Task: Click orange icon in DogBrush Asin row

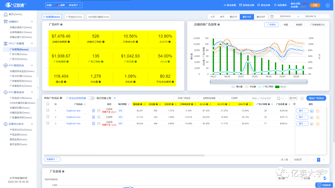Action: tap(318, 117)
